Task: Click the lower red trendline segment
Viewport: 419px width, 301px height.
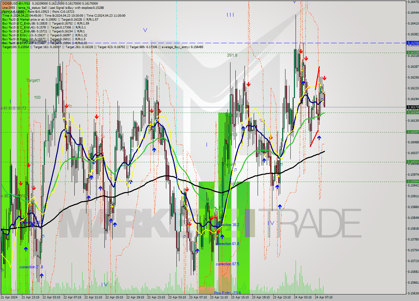Action: pyautogui.click(x=314, y=138)
